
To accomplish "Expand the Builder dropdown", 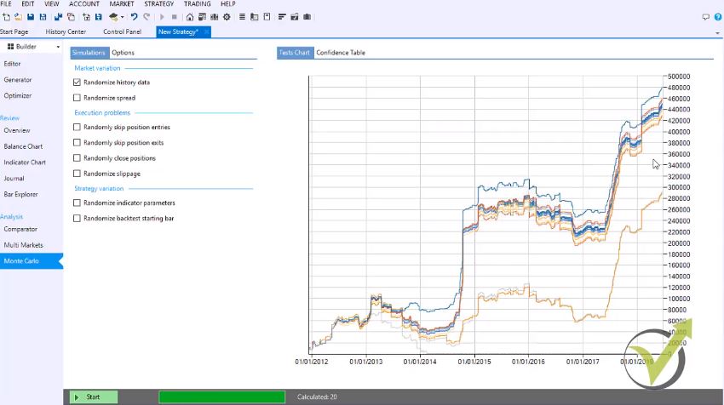I will [58, 47].
